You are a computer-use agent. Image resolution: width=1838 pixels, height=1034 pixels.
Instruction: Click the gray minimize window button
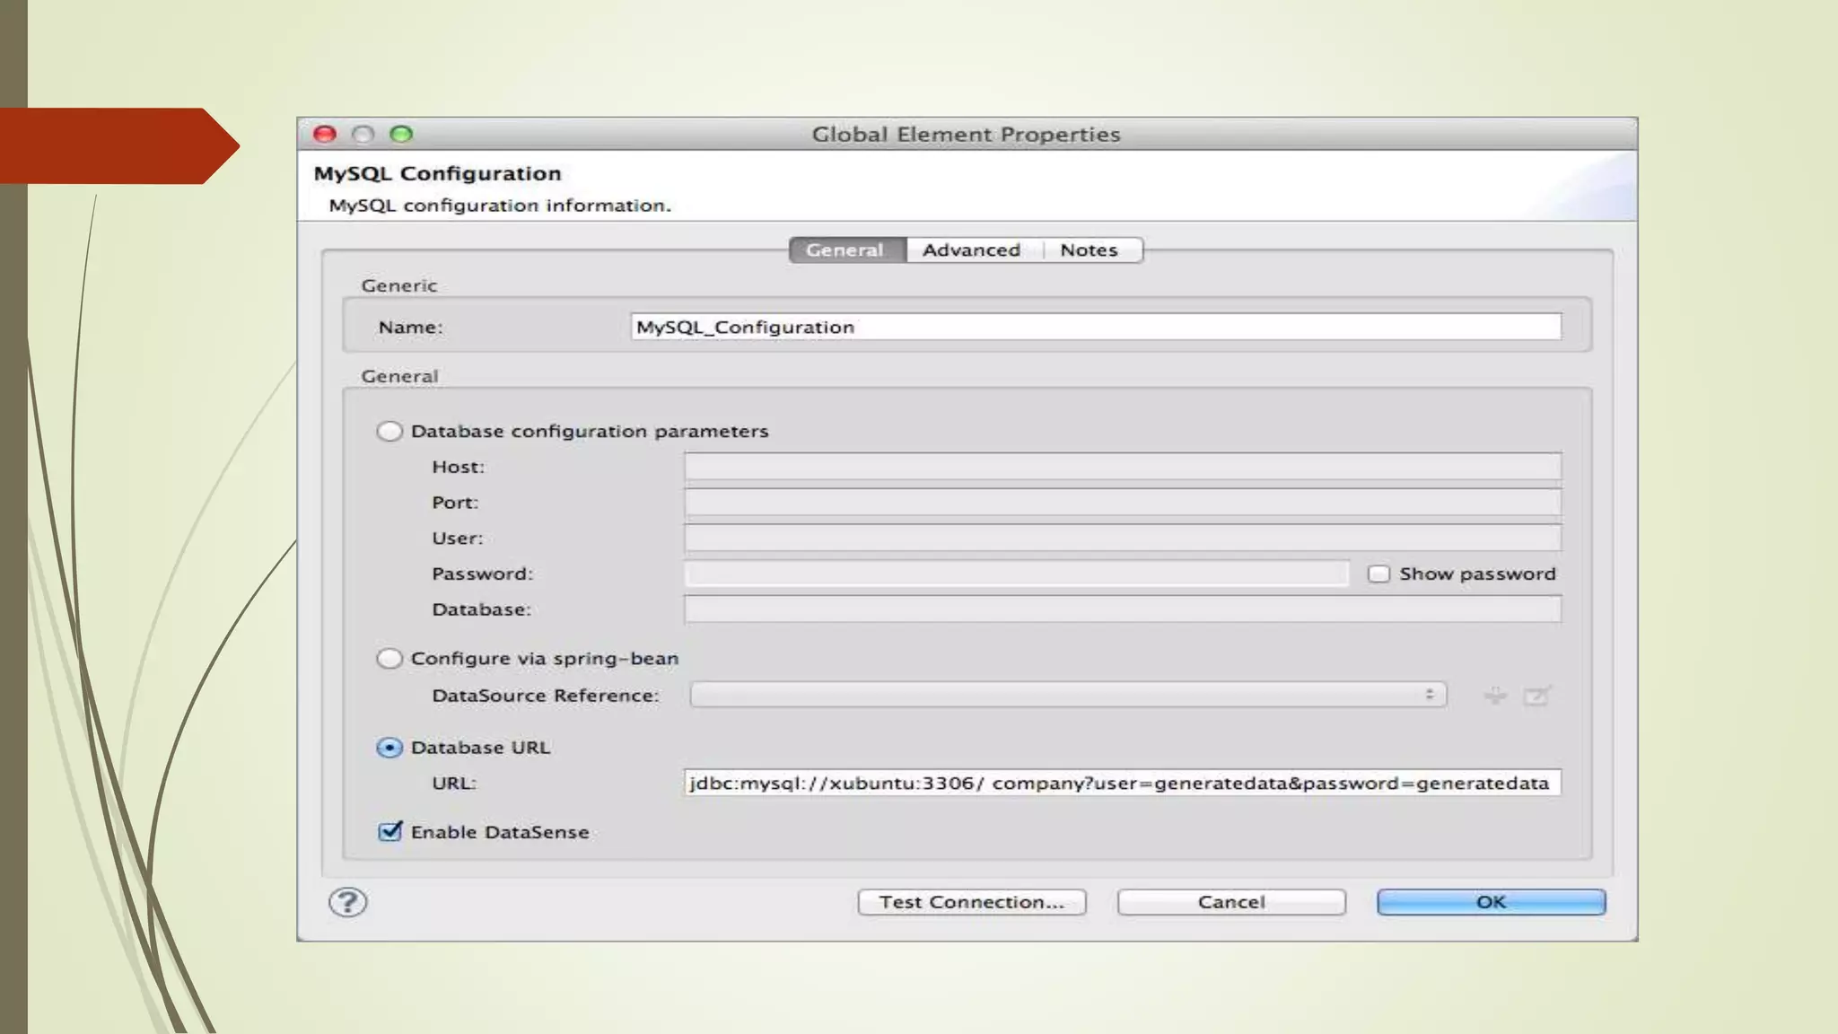coord(363,135)
